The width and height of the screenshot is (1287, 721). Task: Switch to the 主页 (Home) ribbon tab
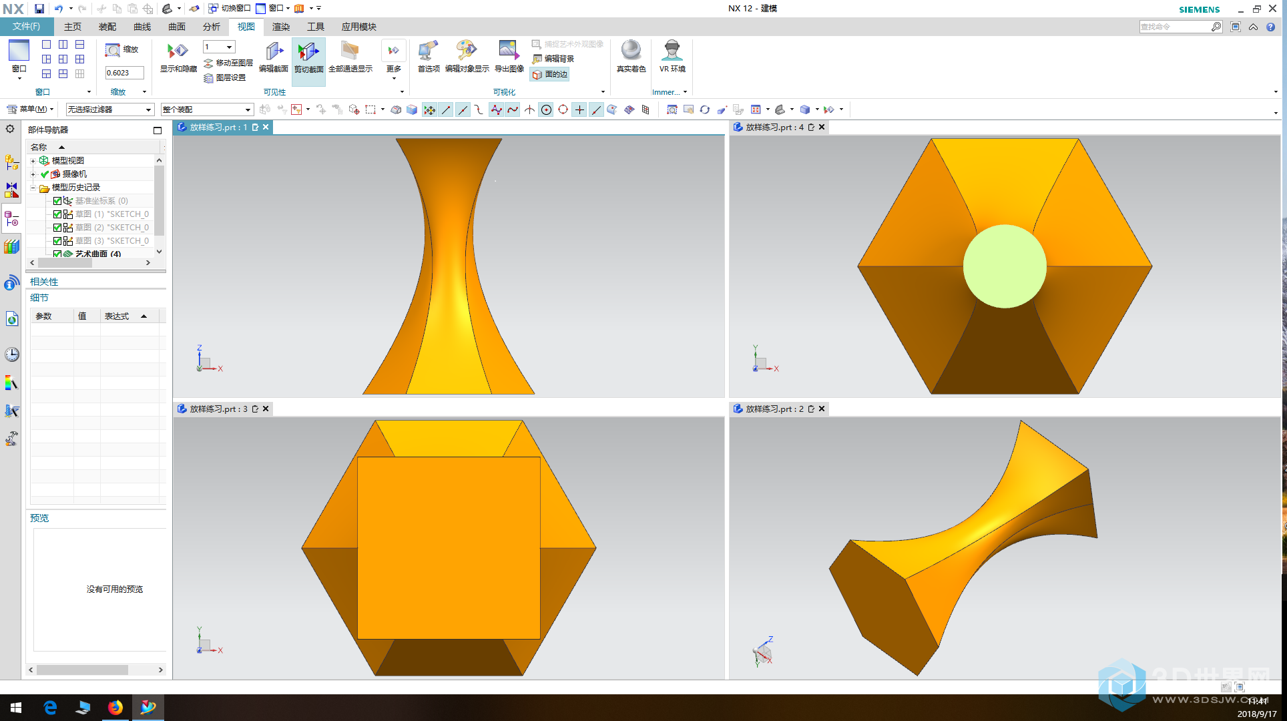point(72,27)
